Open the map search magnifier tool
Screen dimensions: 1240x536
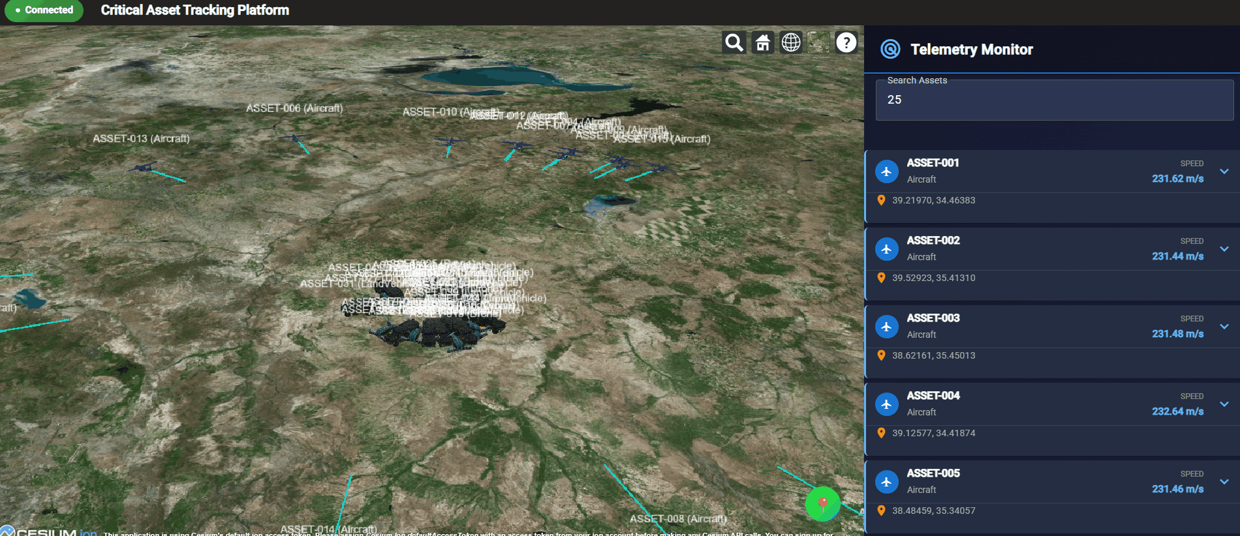tap(734, 42)
